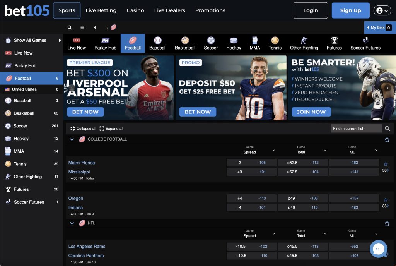This screenshot has width=396, height=266.
Task: Click the search magnifier icon in toolbar
Action: tap(70, 27)
